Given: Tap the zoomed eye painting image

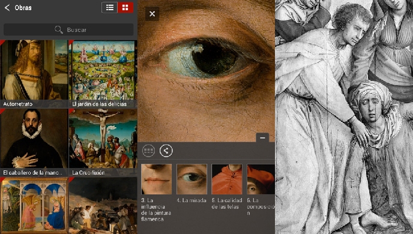Looking at the screenshot, I should coord(206,71).
